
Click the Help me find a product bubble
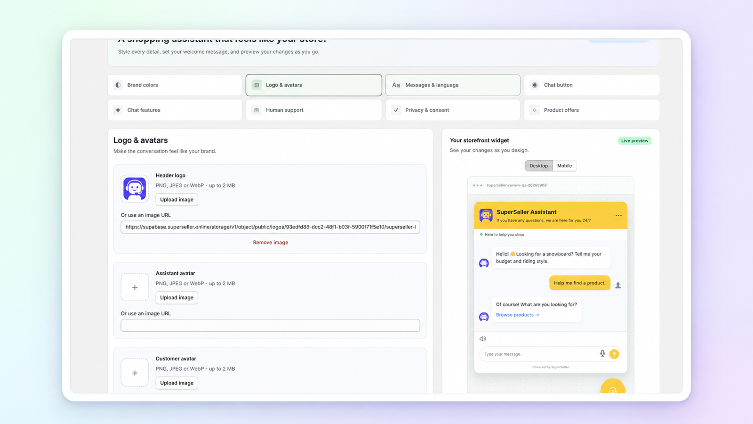point(580,283)
